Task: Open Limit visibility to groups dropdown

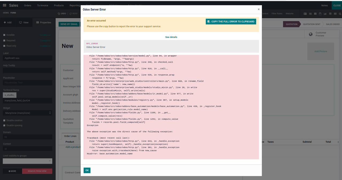Action: coord(28,161)
